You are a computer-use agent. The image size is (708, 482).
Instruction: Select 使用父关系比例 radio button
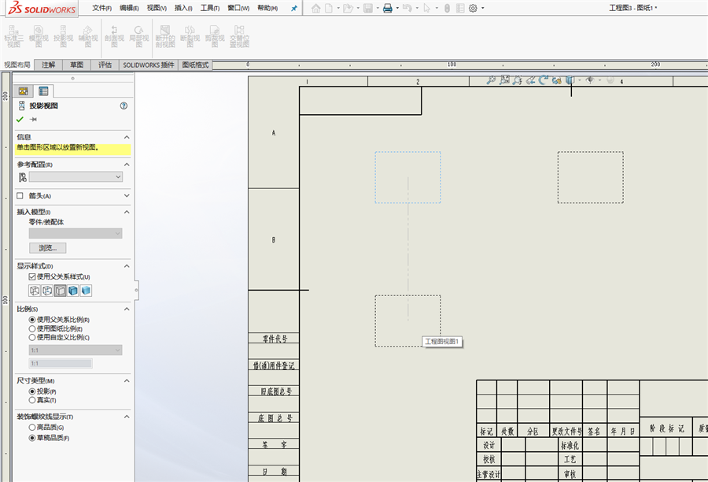(32, 320)
